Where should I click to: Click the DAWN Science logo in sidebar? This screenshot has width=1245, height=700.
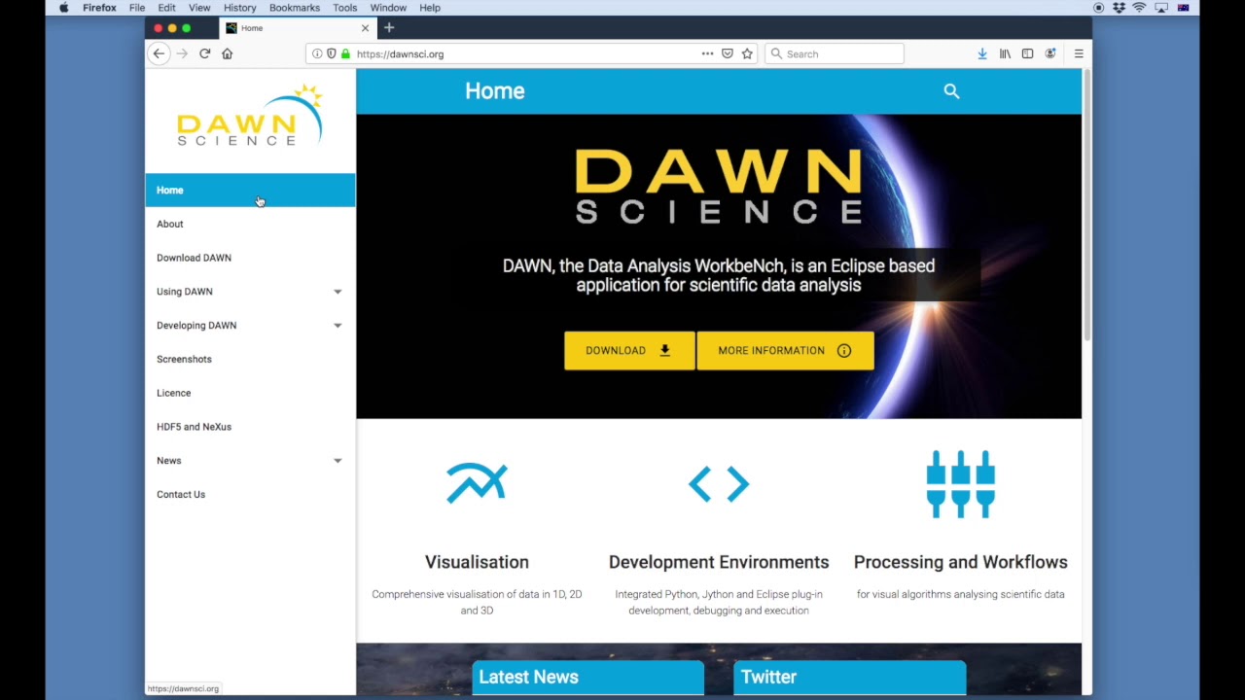click(250, 116)
